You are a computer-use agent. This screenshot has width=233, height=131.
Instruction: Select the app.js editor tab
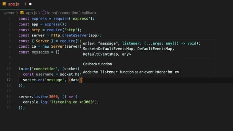tap(17, 4)
